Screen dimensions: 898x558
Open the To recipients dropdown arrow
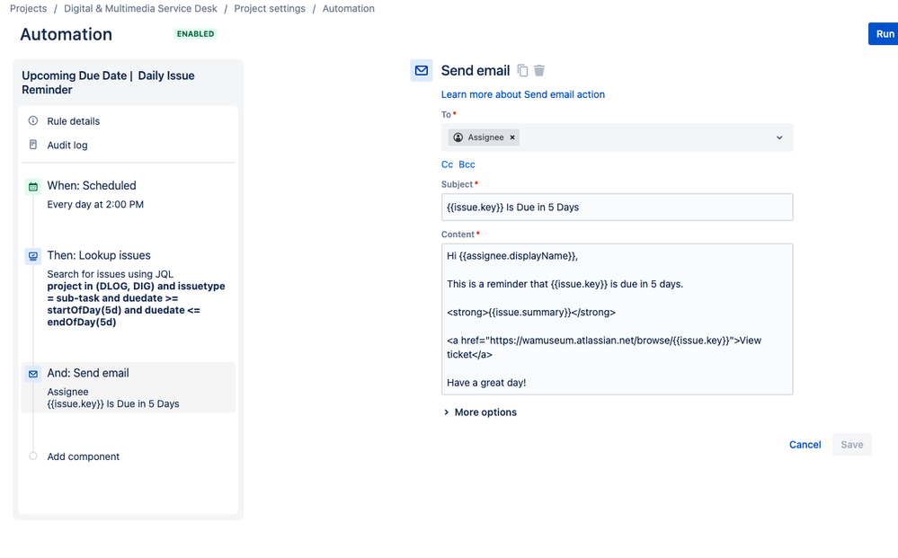click(x=779, y=137)
